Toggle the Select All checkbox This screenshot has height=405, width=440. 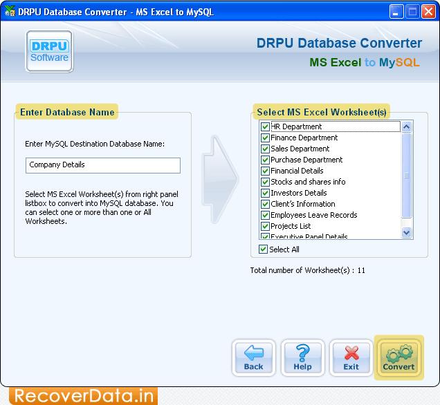point(263,249)
